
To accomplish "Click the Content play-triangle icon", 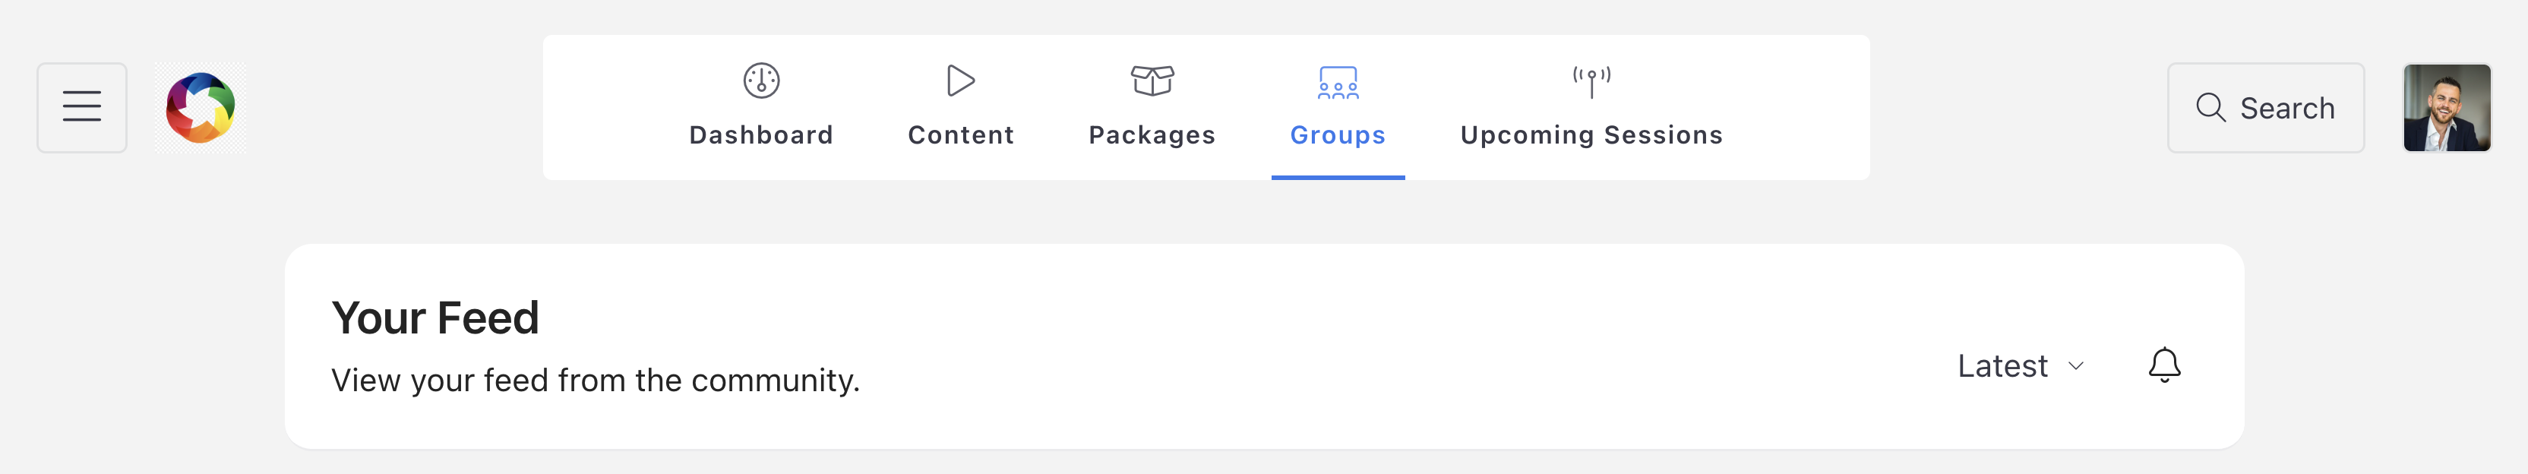I will (x=960, y=81).
